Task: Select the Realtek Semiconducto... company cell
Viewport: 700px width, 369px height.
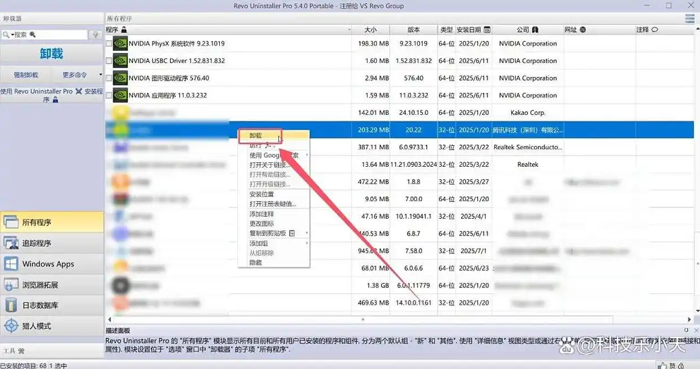Action: pyautogui.click(x=528, y=147)
